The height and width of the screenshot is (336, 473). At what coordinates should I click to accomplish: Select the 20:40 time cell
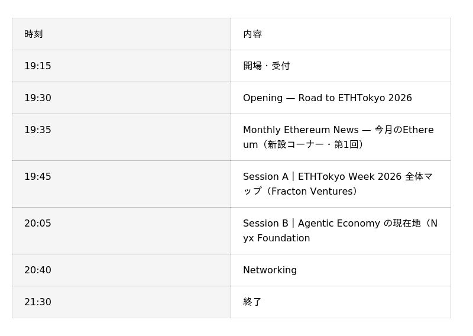[121, 270]
